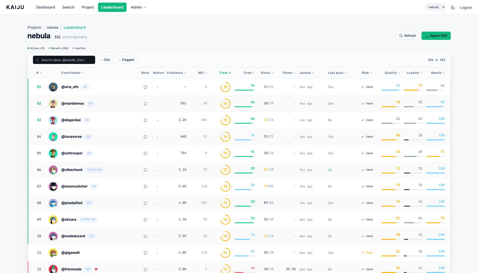Open note bubble for @marblemax
This screenshot has height=273, width=478.
pos(146,104)
